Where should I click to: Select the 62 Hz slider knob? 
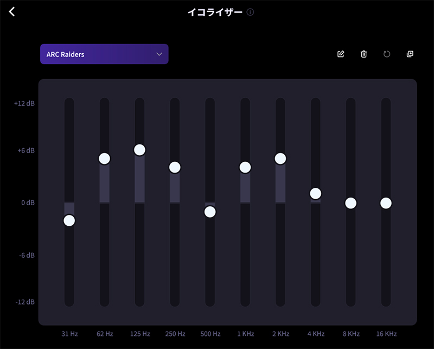[x=104, y=158]
